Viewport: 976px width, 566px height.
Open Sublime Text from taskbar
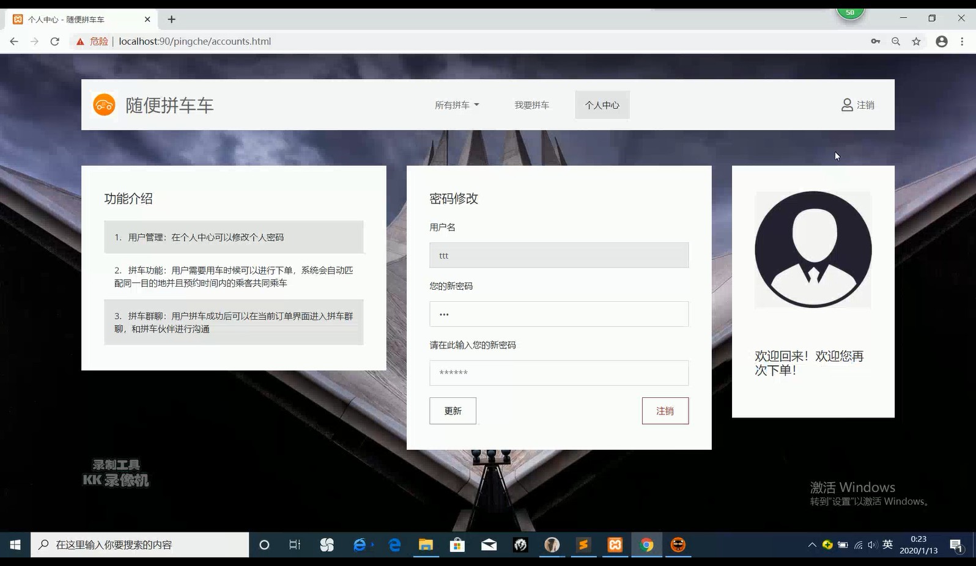583,545
